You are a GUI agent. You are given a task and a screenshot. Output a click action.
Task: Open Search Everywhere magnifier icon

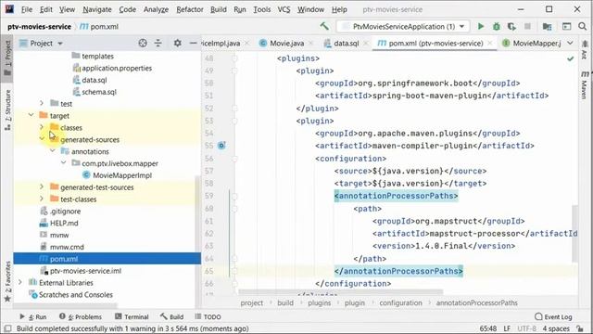(583, 26)
